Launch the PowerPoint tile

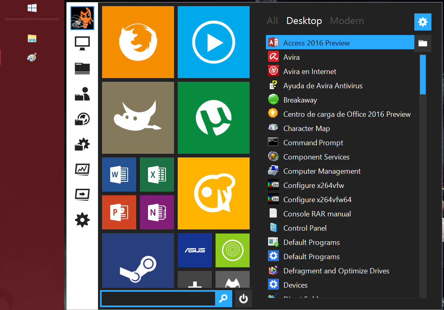coord(119,212)
